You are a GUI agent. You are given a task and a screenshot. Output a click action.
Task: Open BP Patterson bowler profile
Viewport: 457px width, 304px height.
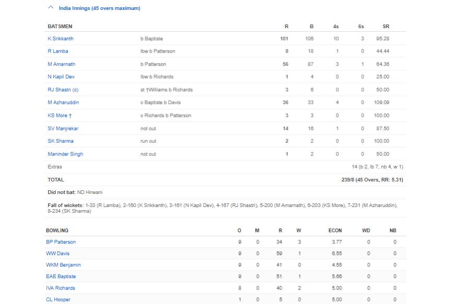(x=62, y=242)
